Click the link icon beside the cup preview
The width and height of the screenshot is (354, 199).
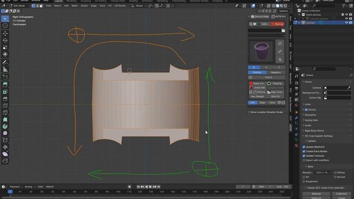pyautogui.click(x=280, y=51)
